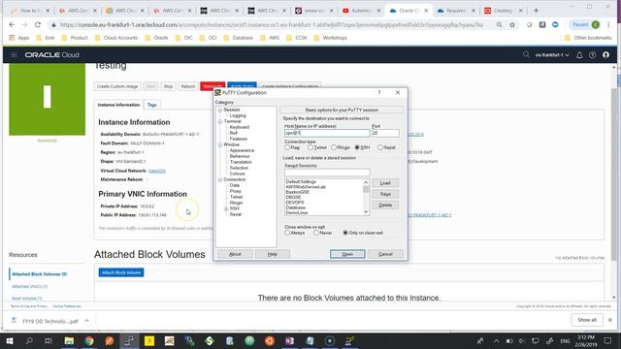This screenshot has height=349, width=621.
Task: Open the Chrome three-dot menu
Action: (608, 24)
